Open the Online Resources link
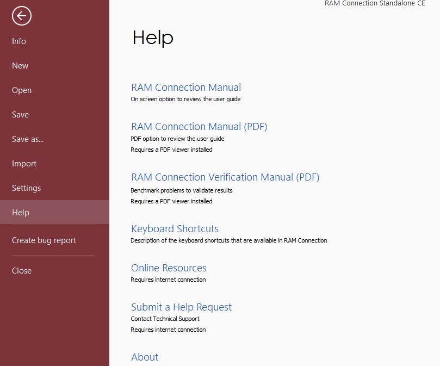Screen dimensions: 440x366 [x=169, y=268]
